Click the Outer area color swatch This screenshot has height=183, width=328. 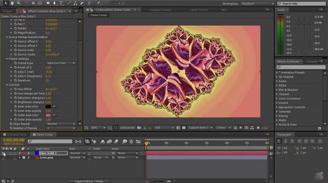click(48, 115)
